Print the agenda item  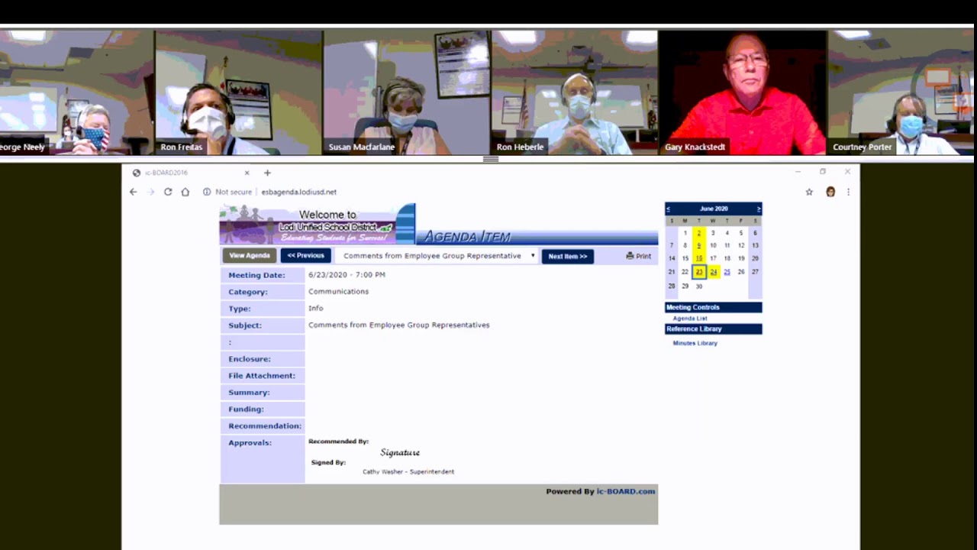[639, 256]
